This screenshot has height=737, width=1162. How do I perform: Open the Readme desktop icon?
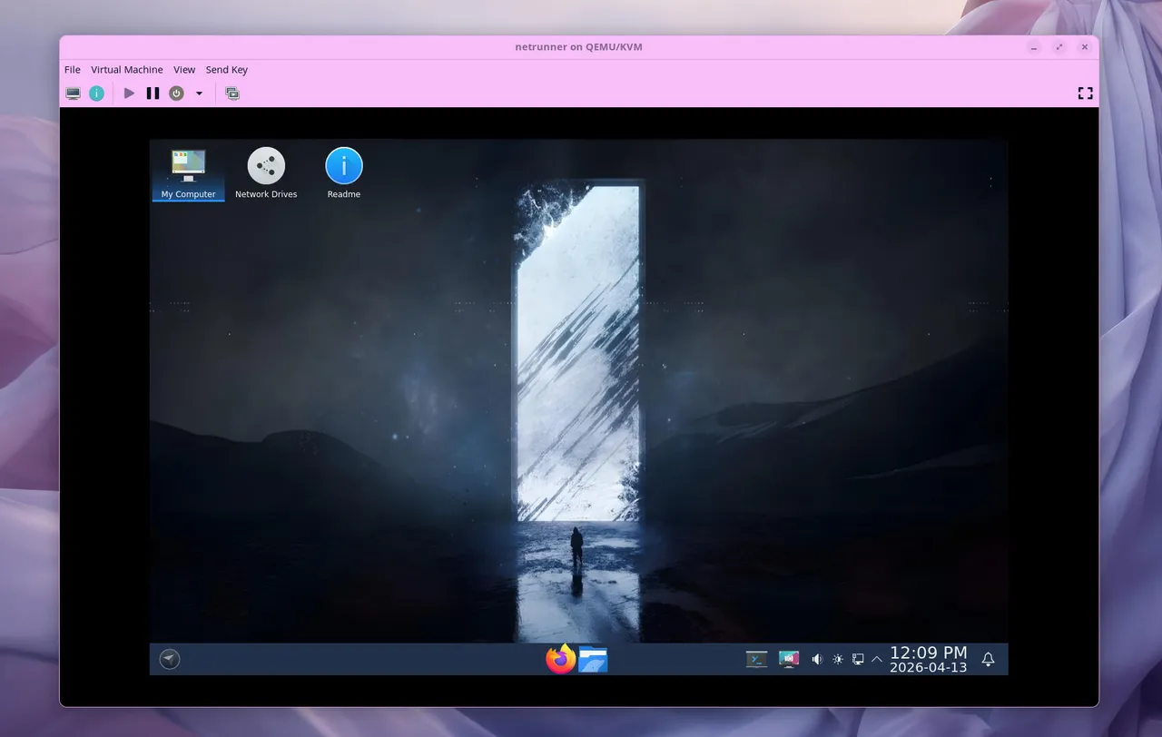(344, 173)
